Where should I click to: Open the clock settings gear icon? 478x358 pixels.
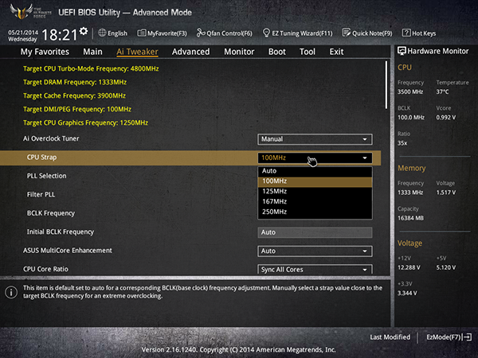[84, 31]
